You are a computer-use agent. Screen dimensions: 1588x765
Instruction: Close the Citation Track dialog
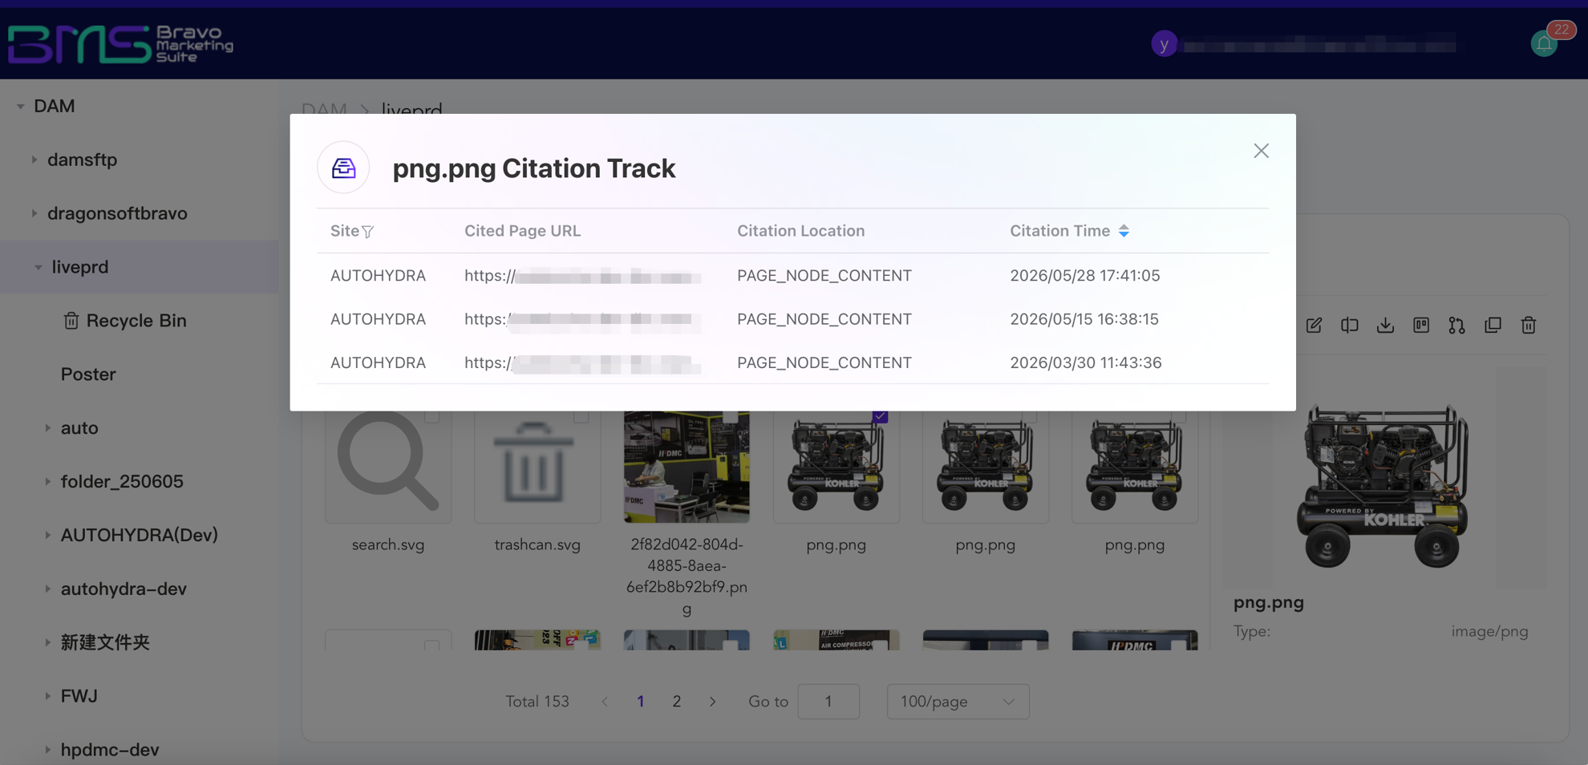tap(1261, 151)
